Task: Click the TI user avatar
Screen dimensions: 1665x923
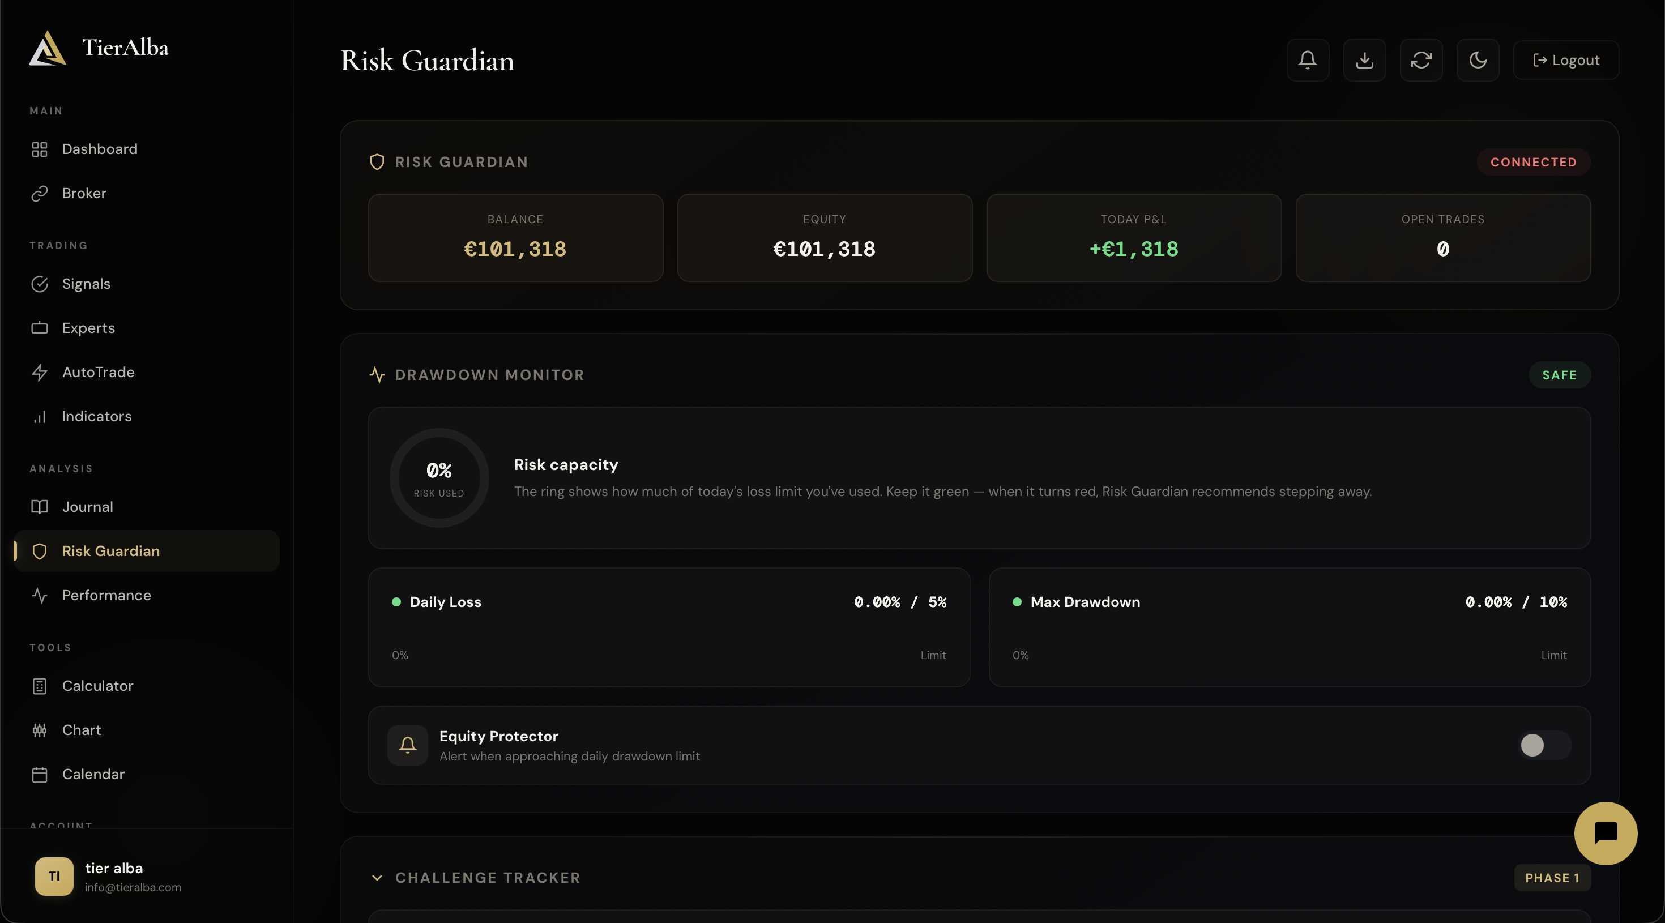Action: tap(54, 876)
